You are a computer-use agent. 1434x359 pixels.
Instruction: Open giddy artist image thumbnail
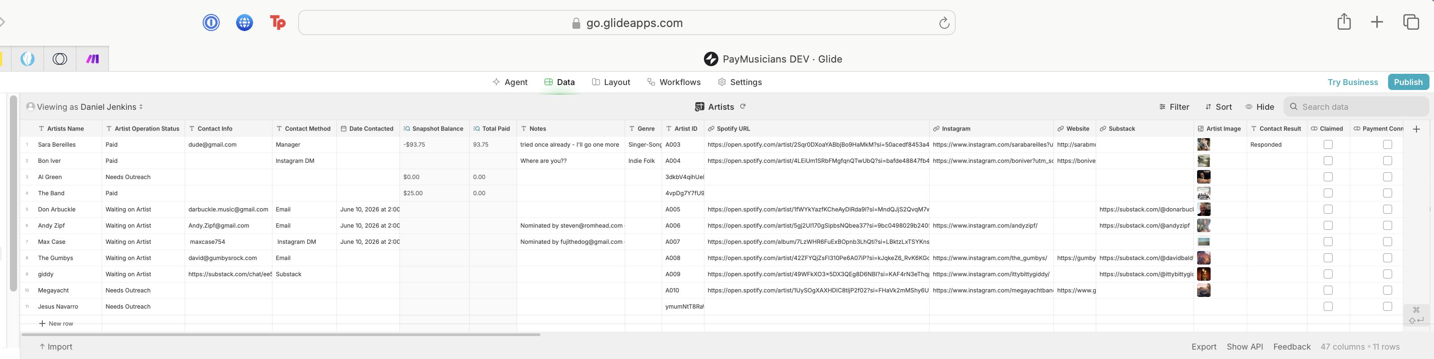(1203, 274)
